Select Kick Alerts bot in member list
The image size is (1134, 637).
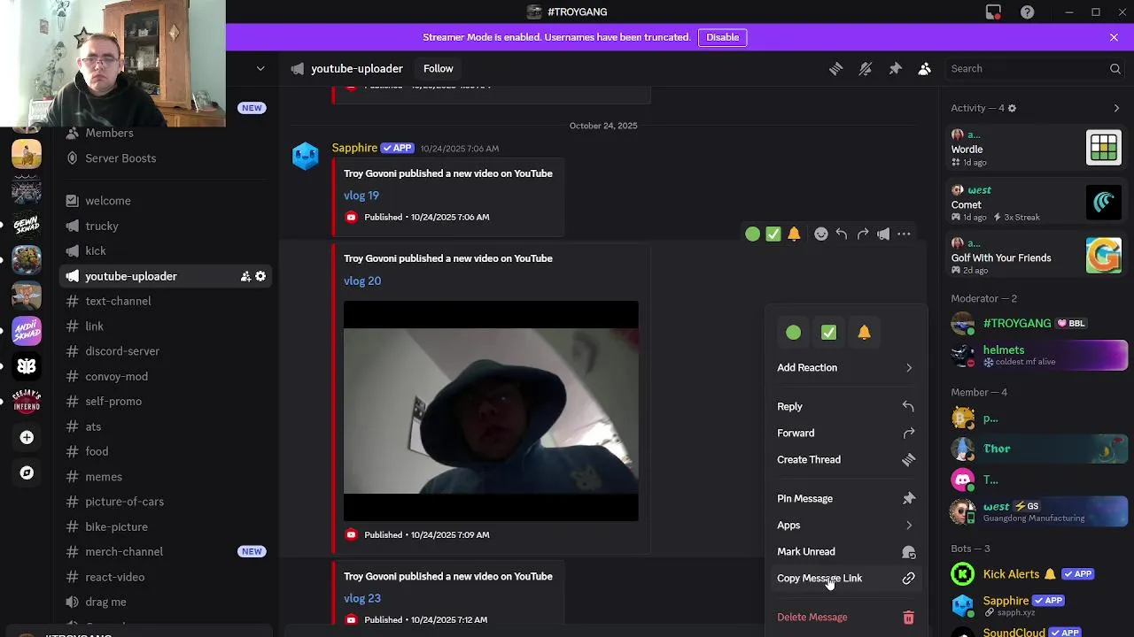click(x=1037, y=574)
